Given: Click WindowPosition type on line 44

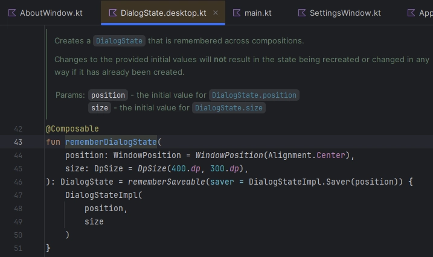Looking at the screenshot, I should [147, 155].
